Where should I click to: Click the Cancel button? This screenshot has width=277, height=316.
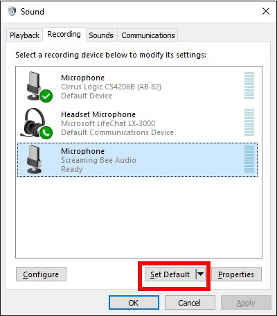click(190, 303)
